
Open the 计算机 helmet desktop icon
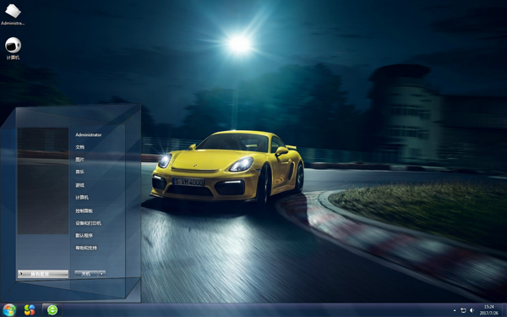[x=13, y=48]
